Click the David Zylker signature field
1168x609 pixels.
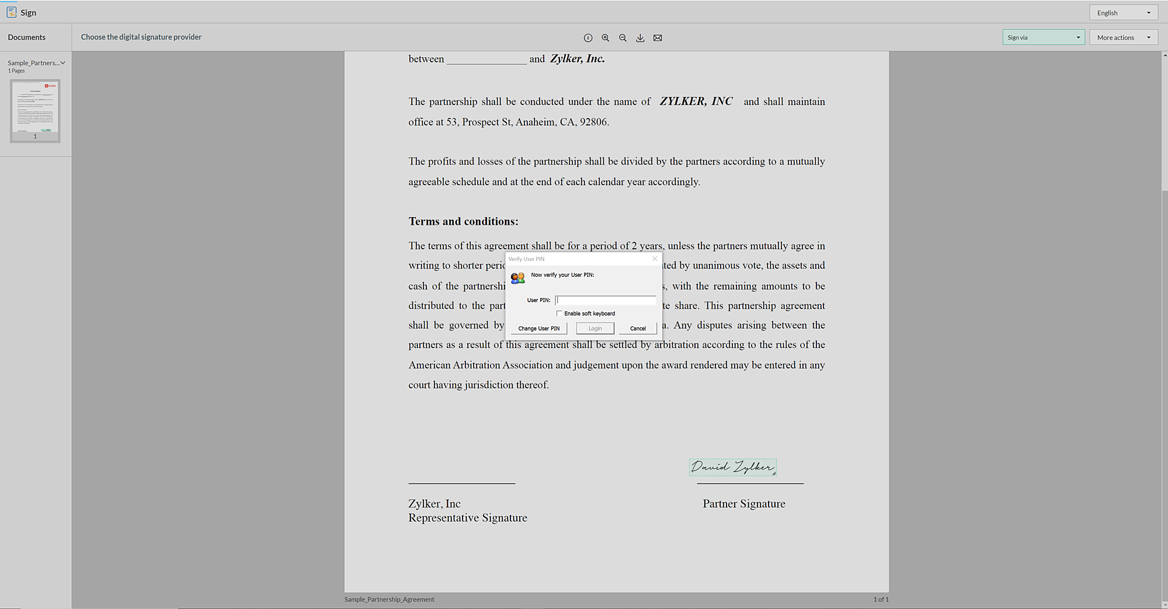pyautogui.click(x=732, y=467)
